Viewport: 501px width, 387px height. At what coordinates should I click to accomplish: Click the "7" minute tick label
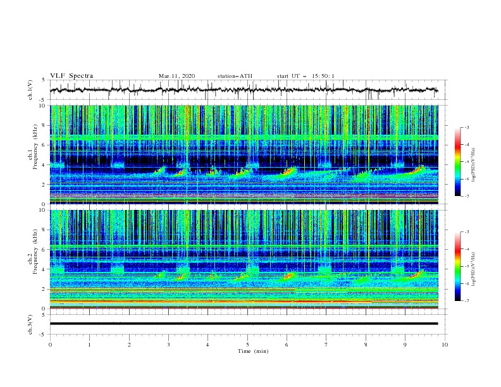click(x=326, y=345)
